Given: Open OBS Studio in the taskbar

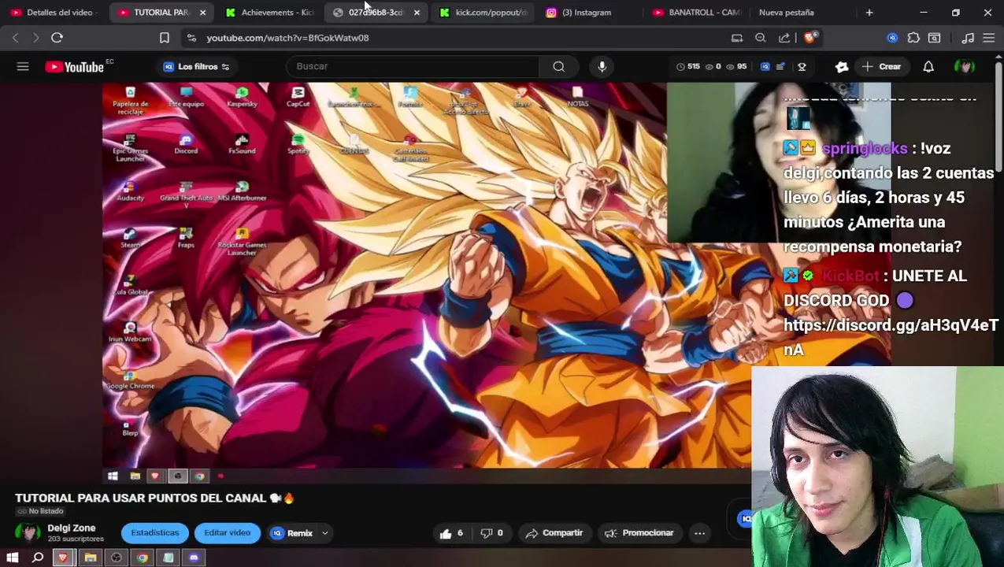Looking at the screenshot, I should (116, 558).
